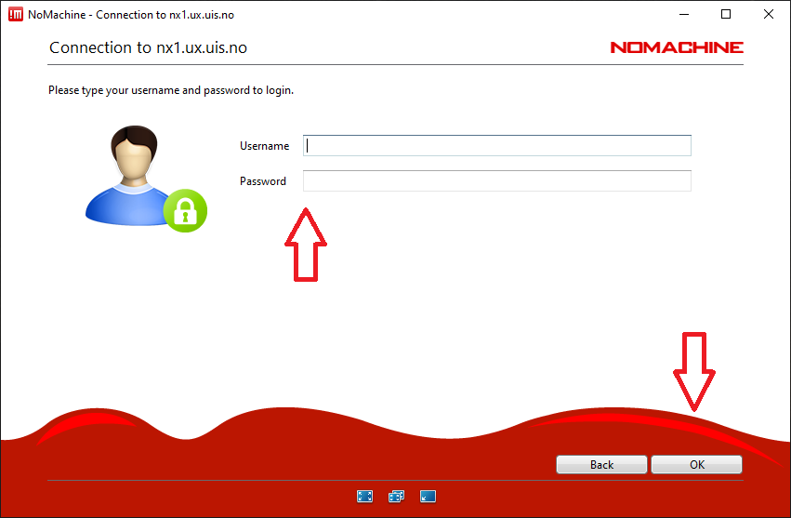Click the fullscreen across all monitors icon
This screenshot has height=518, width=791.
pyautogui.click(x=397, y=497)
